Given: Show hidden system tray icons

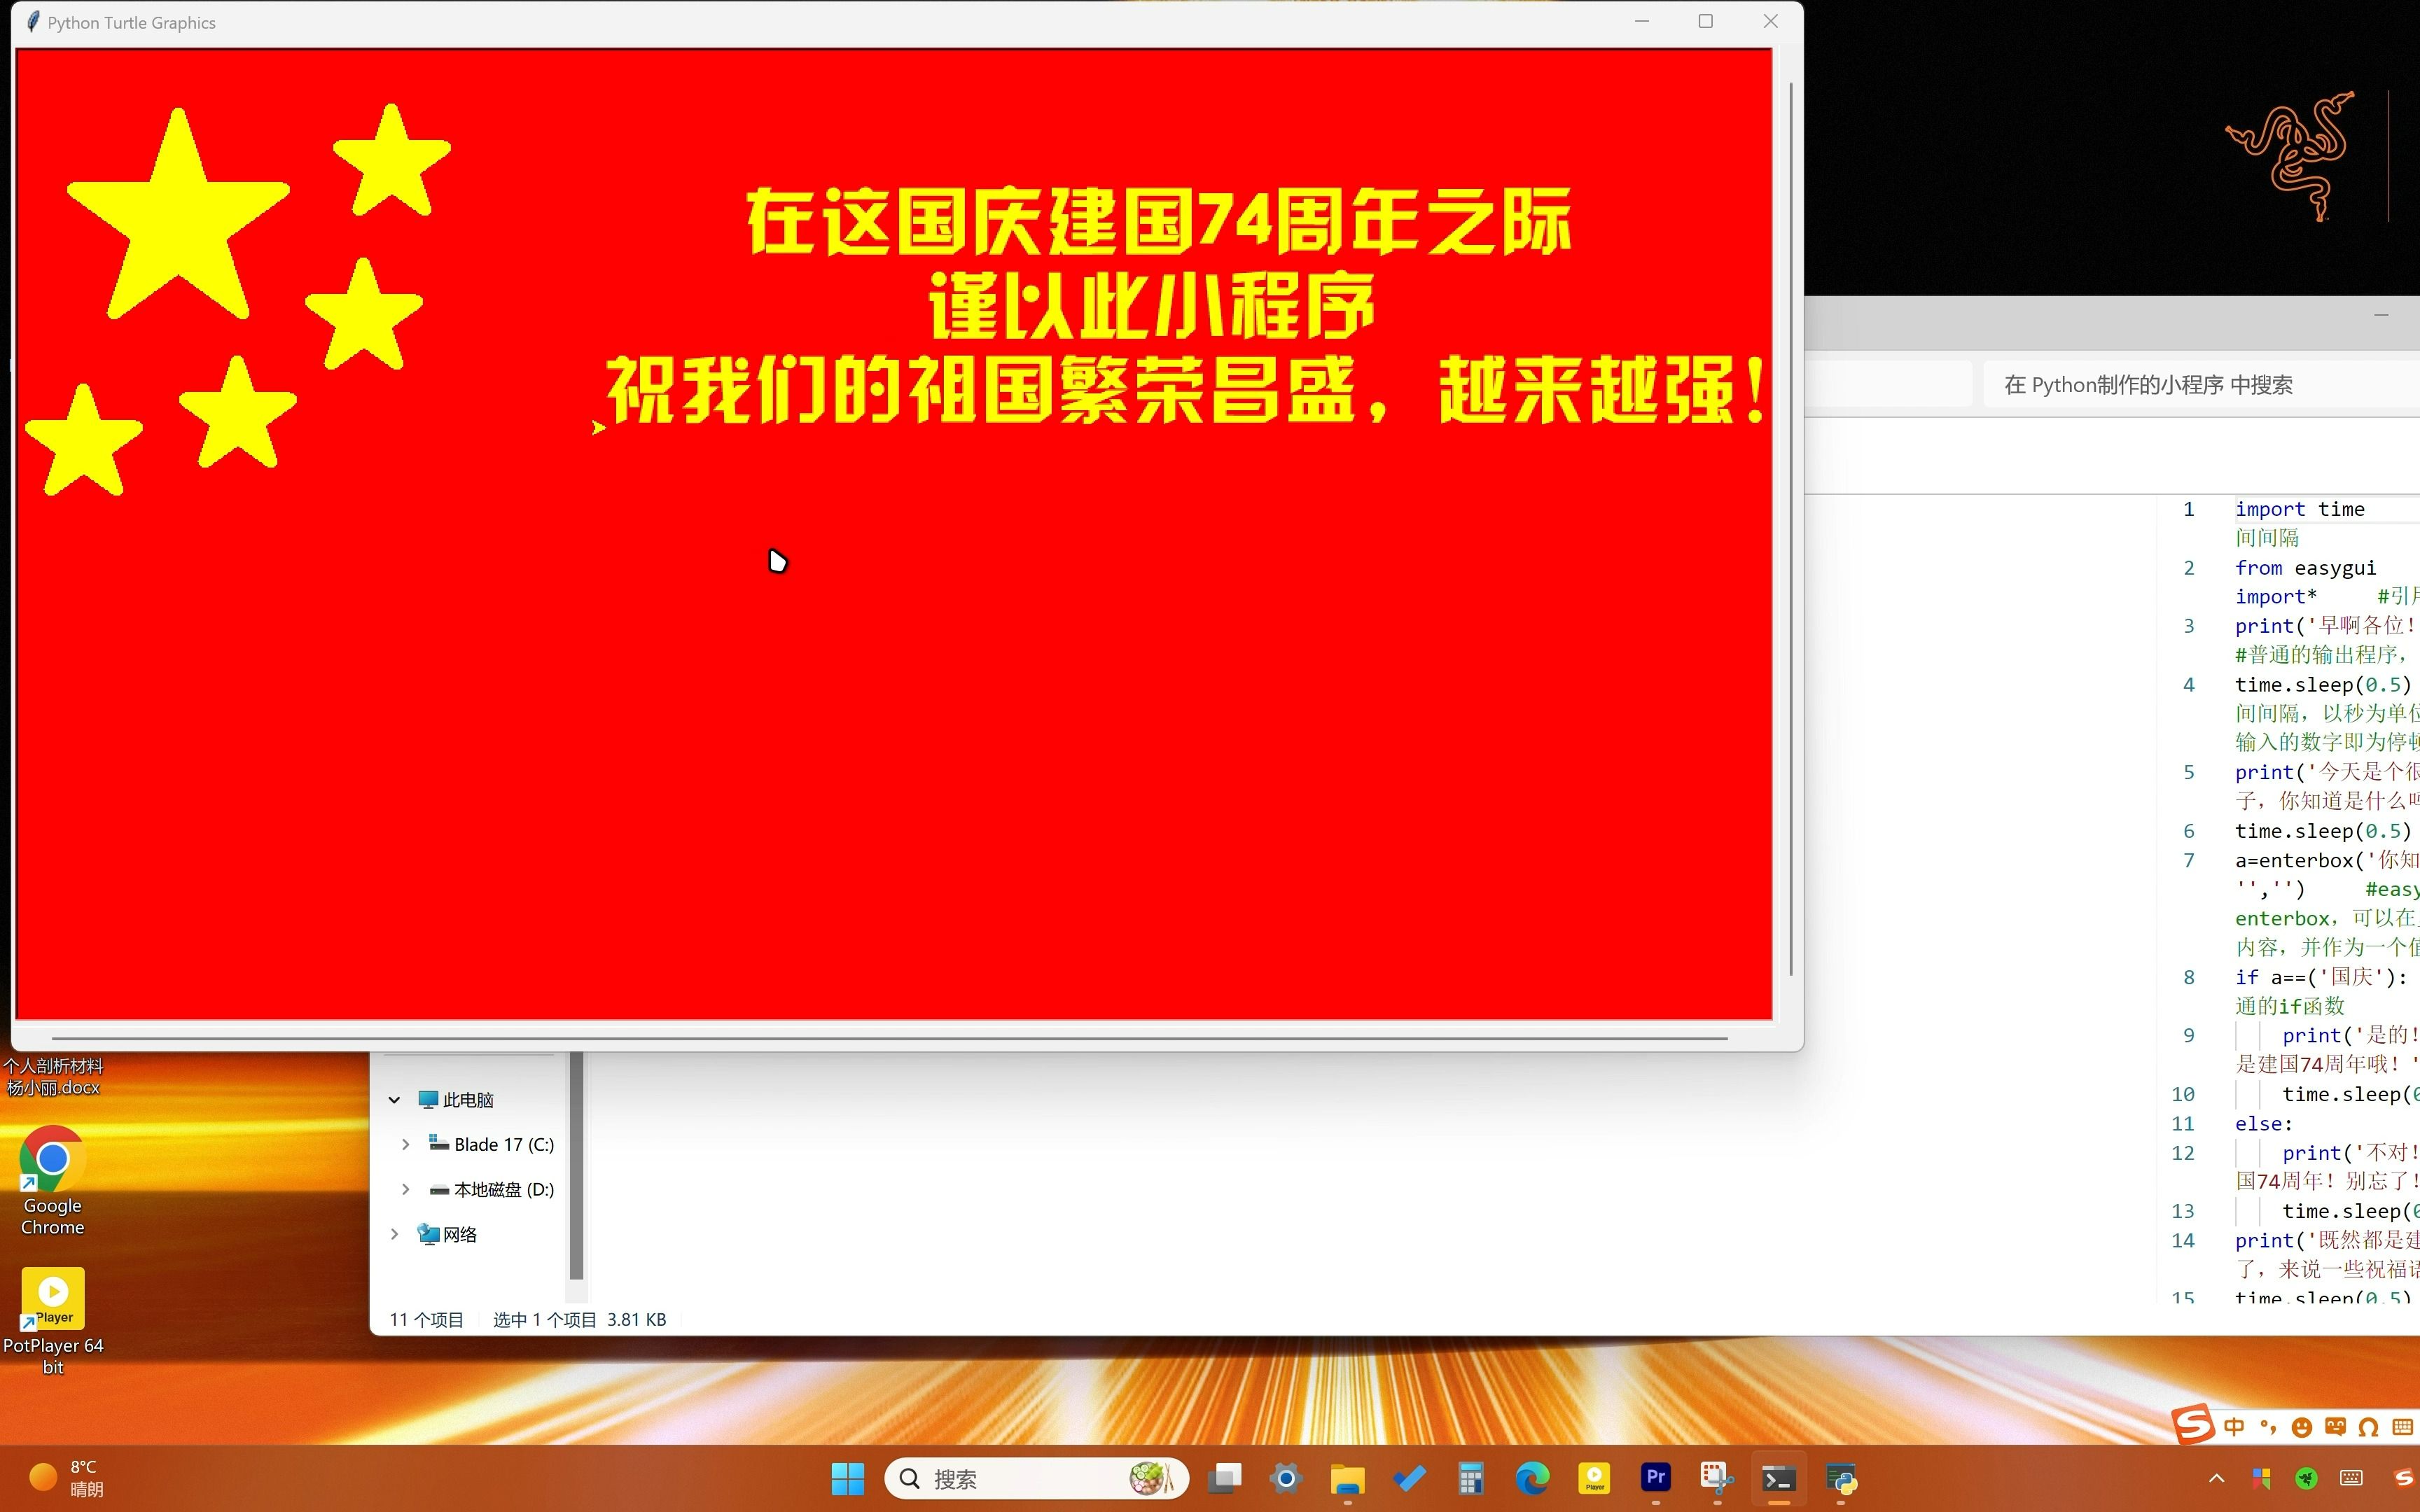Looking at the screenshot, I should (2216, 1478).
